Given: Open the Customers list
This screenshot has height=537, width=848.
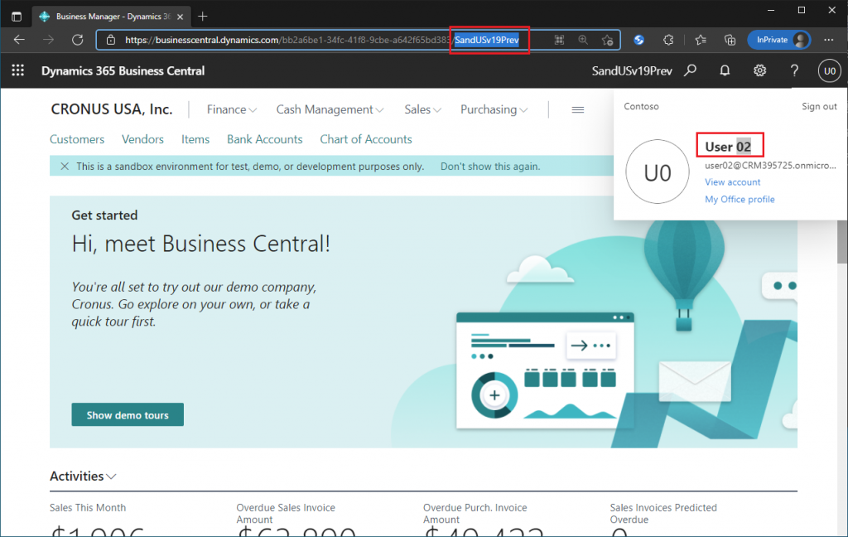Looking at the screenshot, I should (77, 139).
